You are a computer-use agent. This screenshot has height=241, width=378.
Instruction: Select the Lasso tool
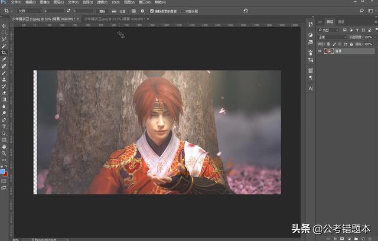[x=4, y=39]
